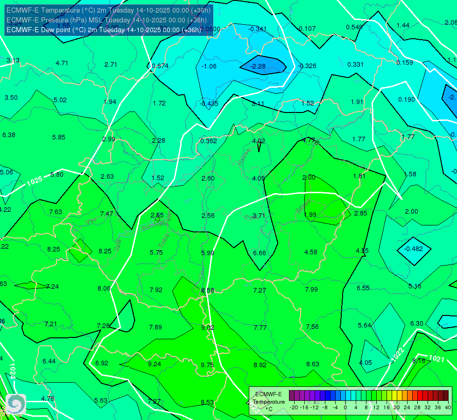This screenshot has width=457, height=420.
Task: Click the 0.674 dew point value
Action: 160,66
